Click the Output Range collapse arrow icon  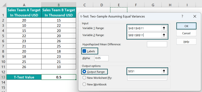pos(164,71)
